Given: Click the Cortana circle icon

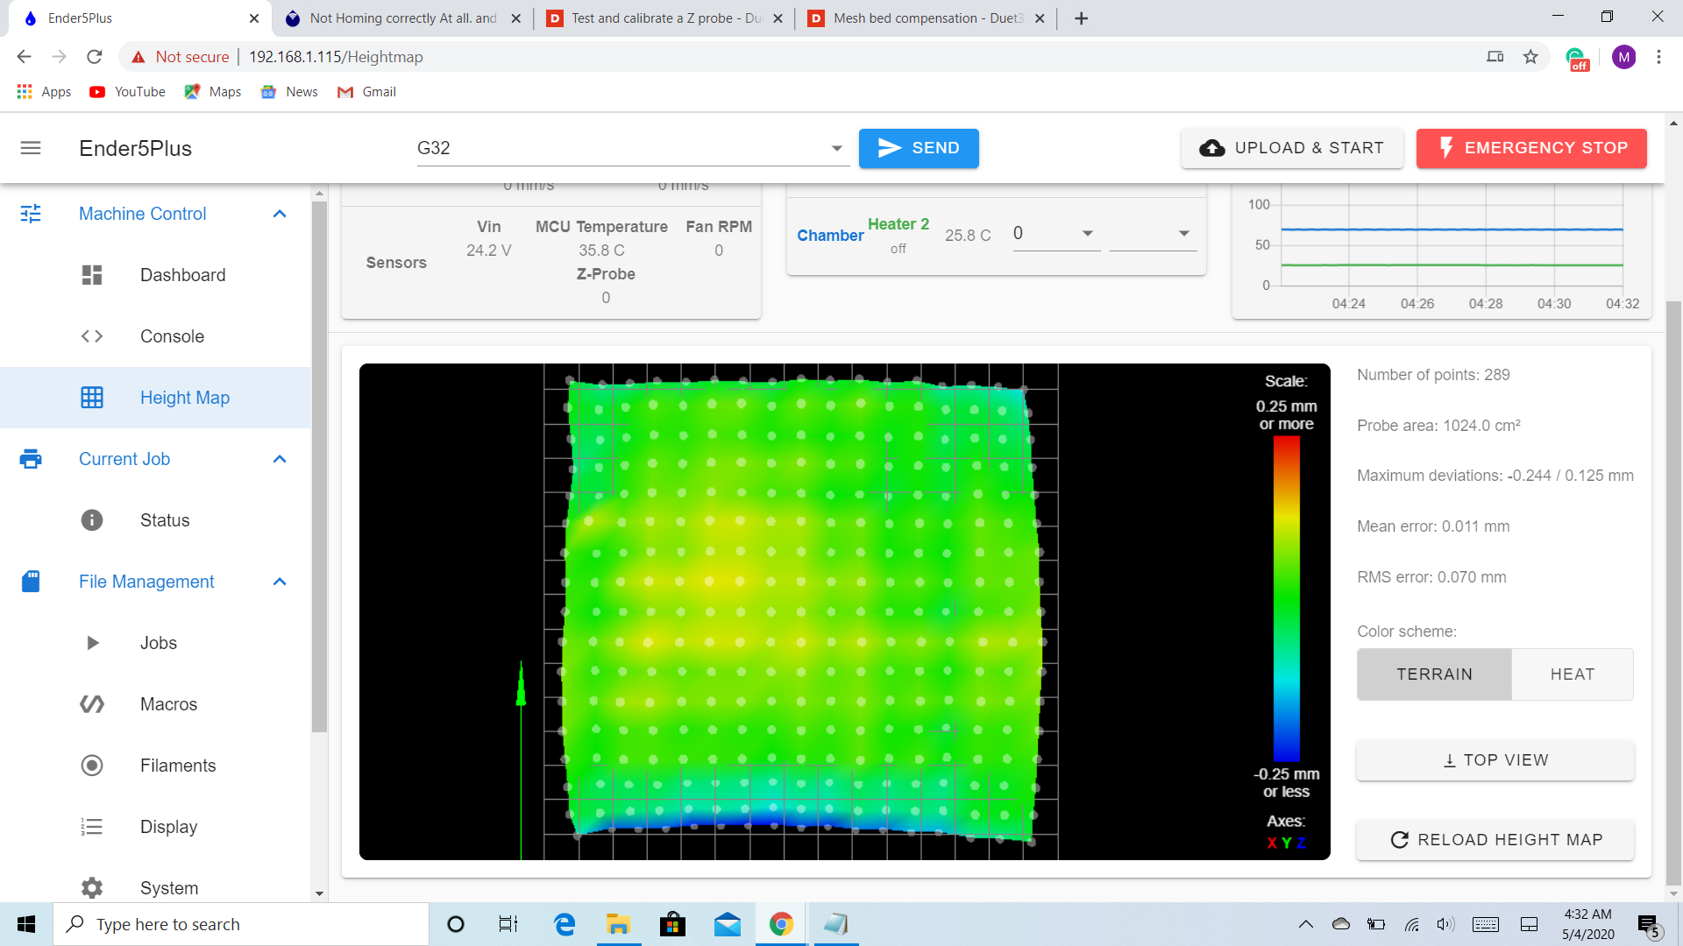Looking at the screenshot, I should pos(456,924).
